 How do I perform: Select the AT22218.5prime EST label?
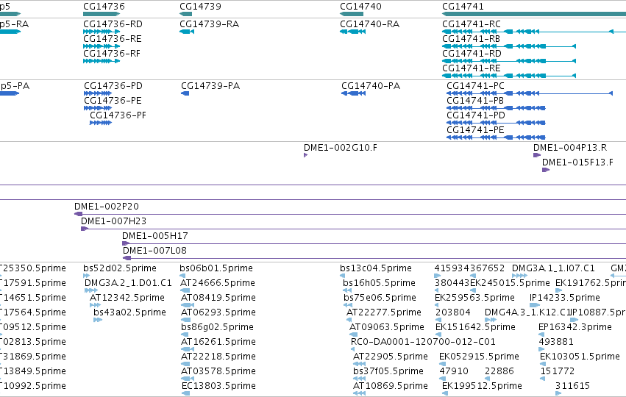[218, 357]
